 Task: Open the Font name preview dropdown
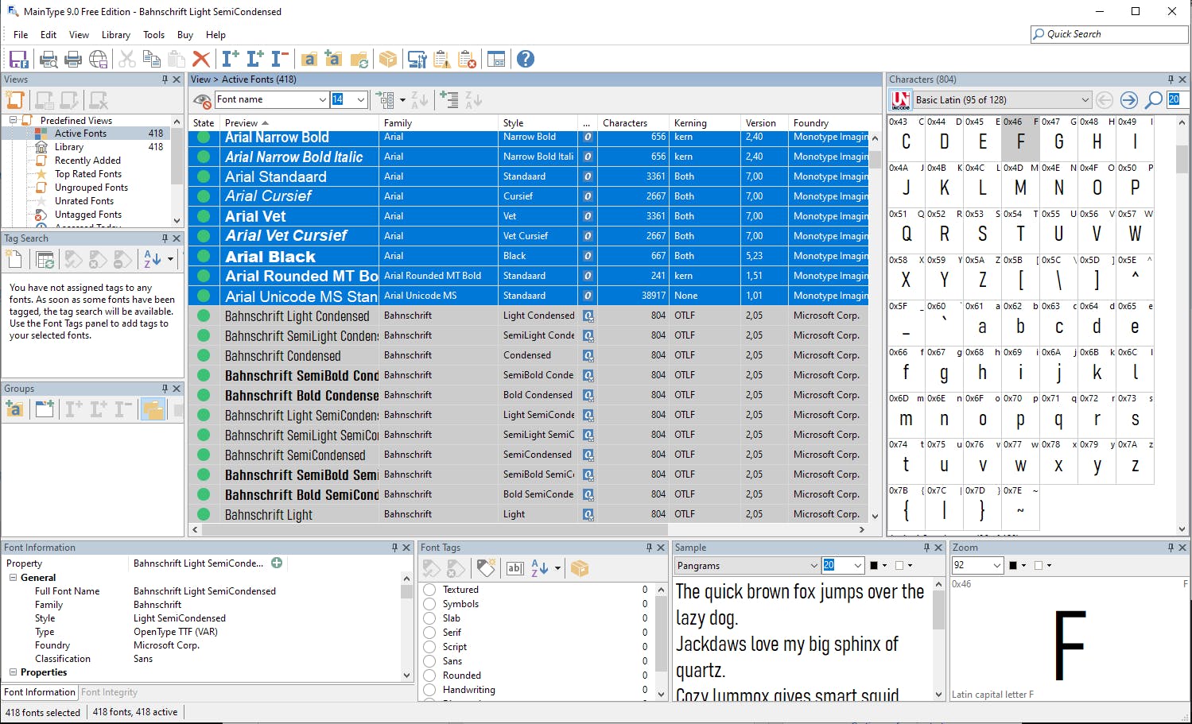(x=322, y=100)
